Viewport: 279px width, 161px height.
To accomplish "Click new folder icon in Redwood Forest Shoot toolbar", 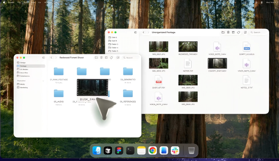I will coord(96,58).
